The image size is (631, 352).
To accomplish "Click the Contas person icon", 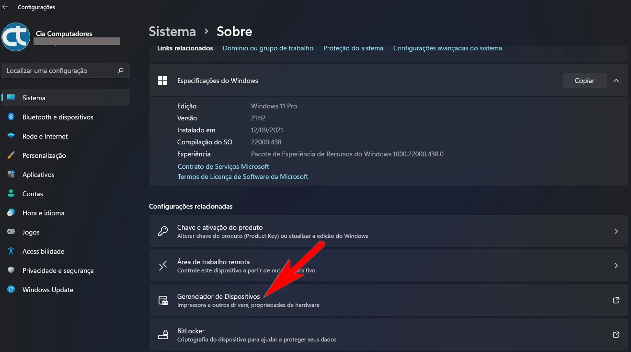I will (x=11, y=194).
